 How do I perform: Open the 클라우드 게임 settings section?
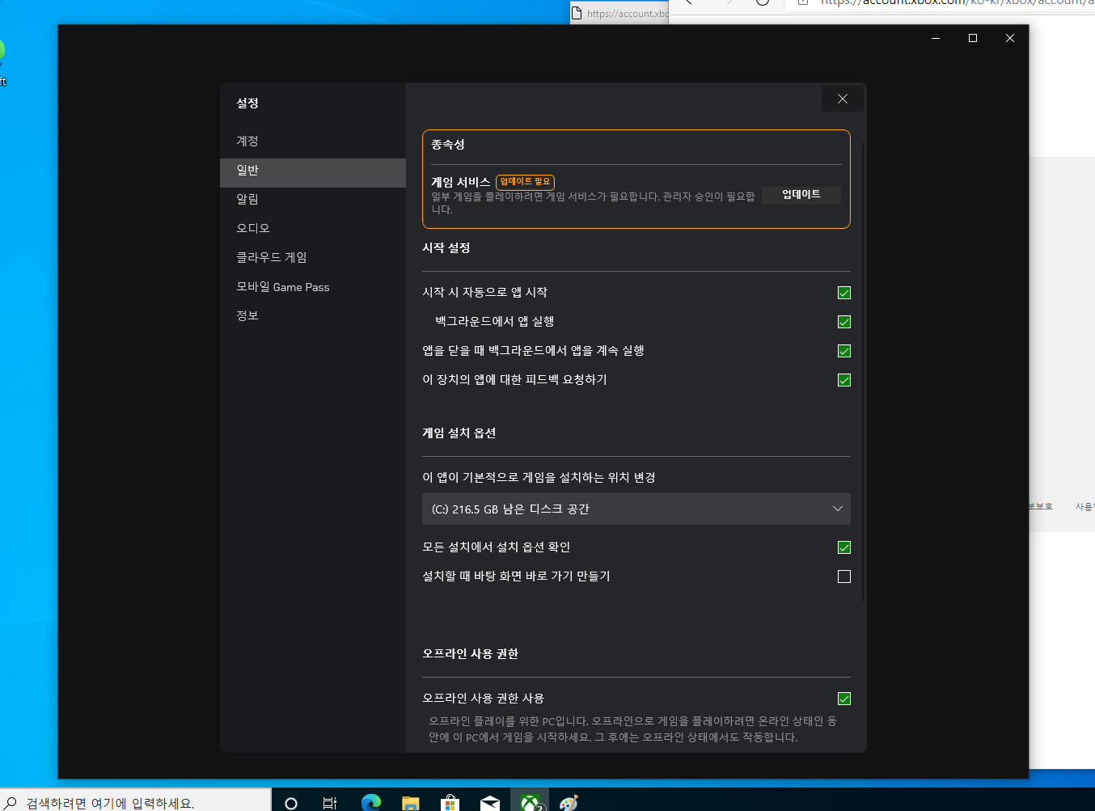coord(313,257)
